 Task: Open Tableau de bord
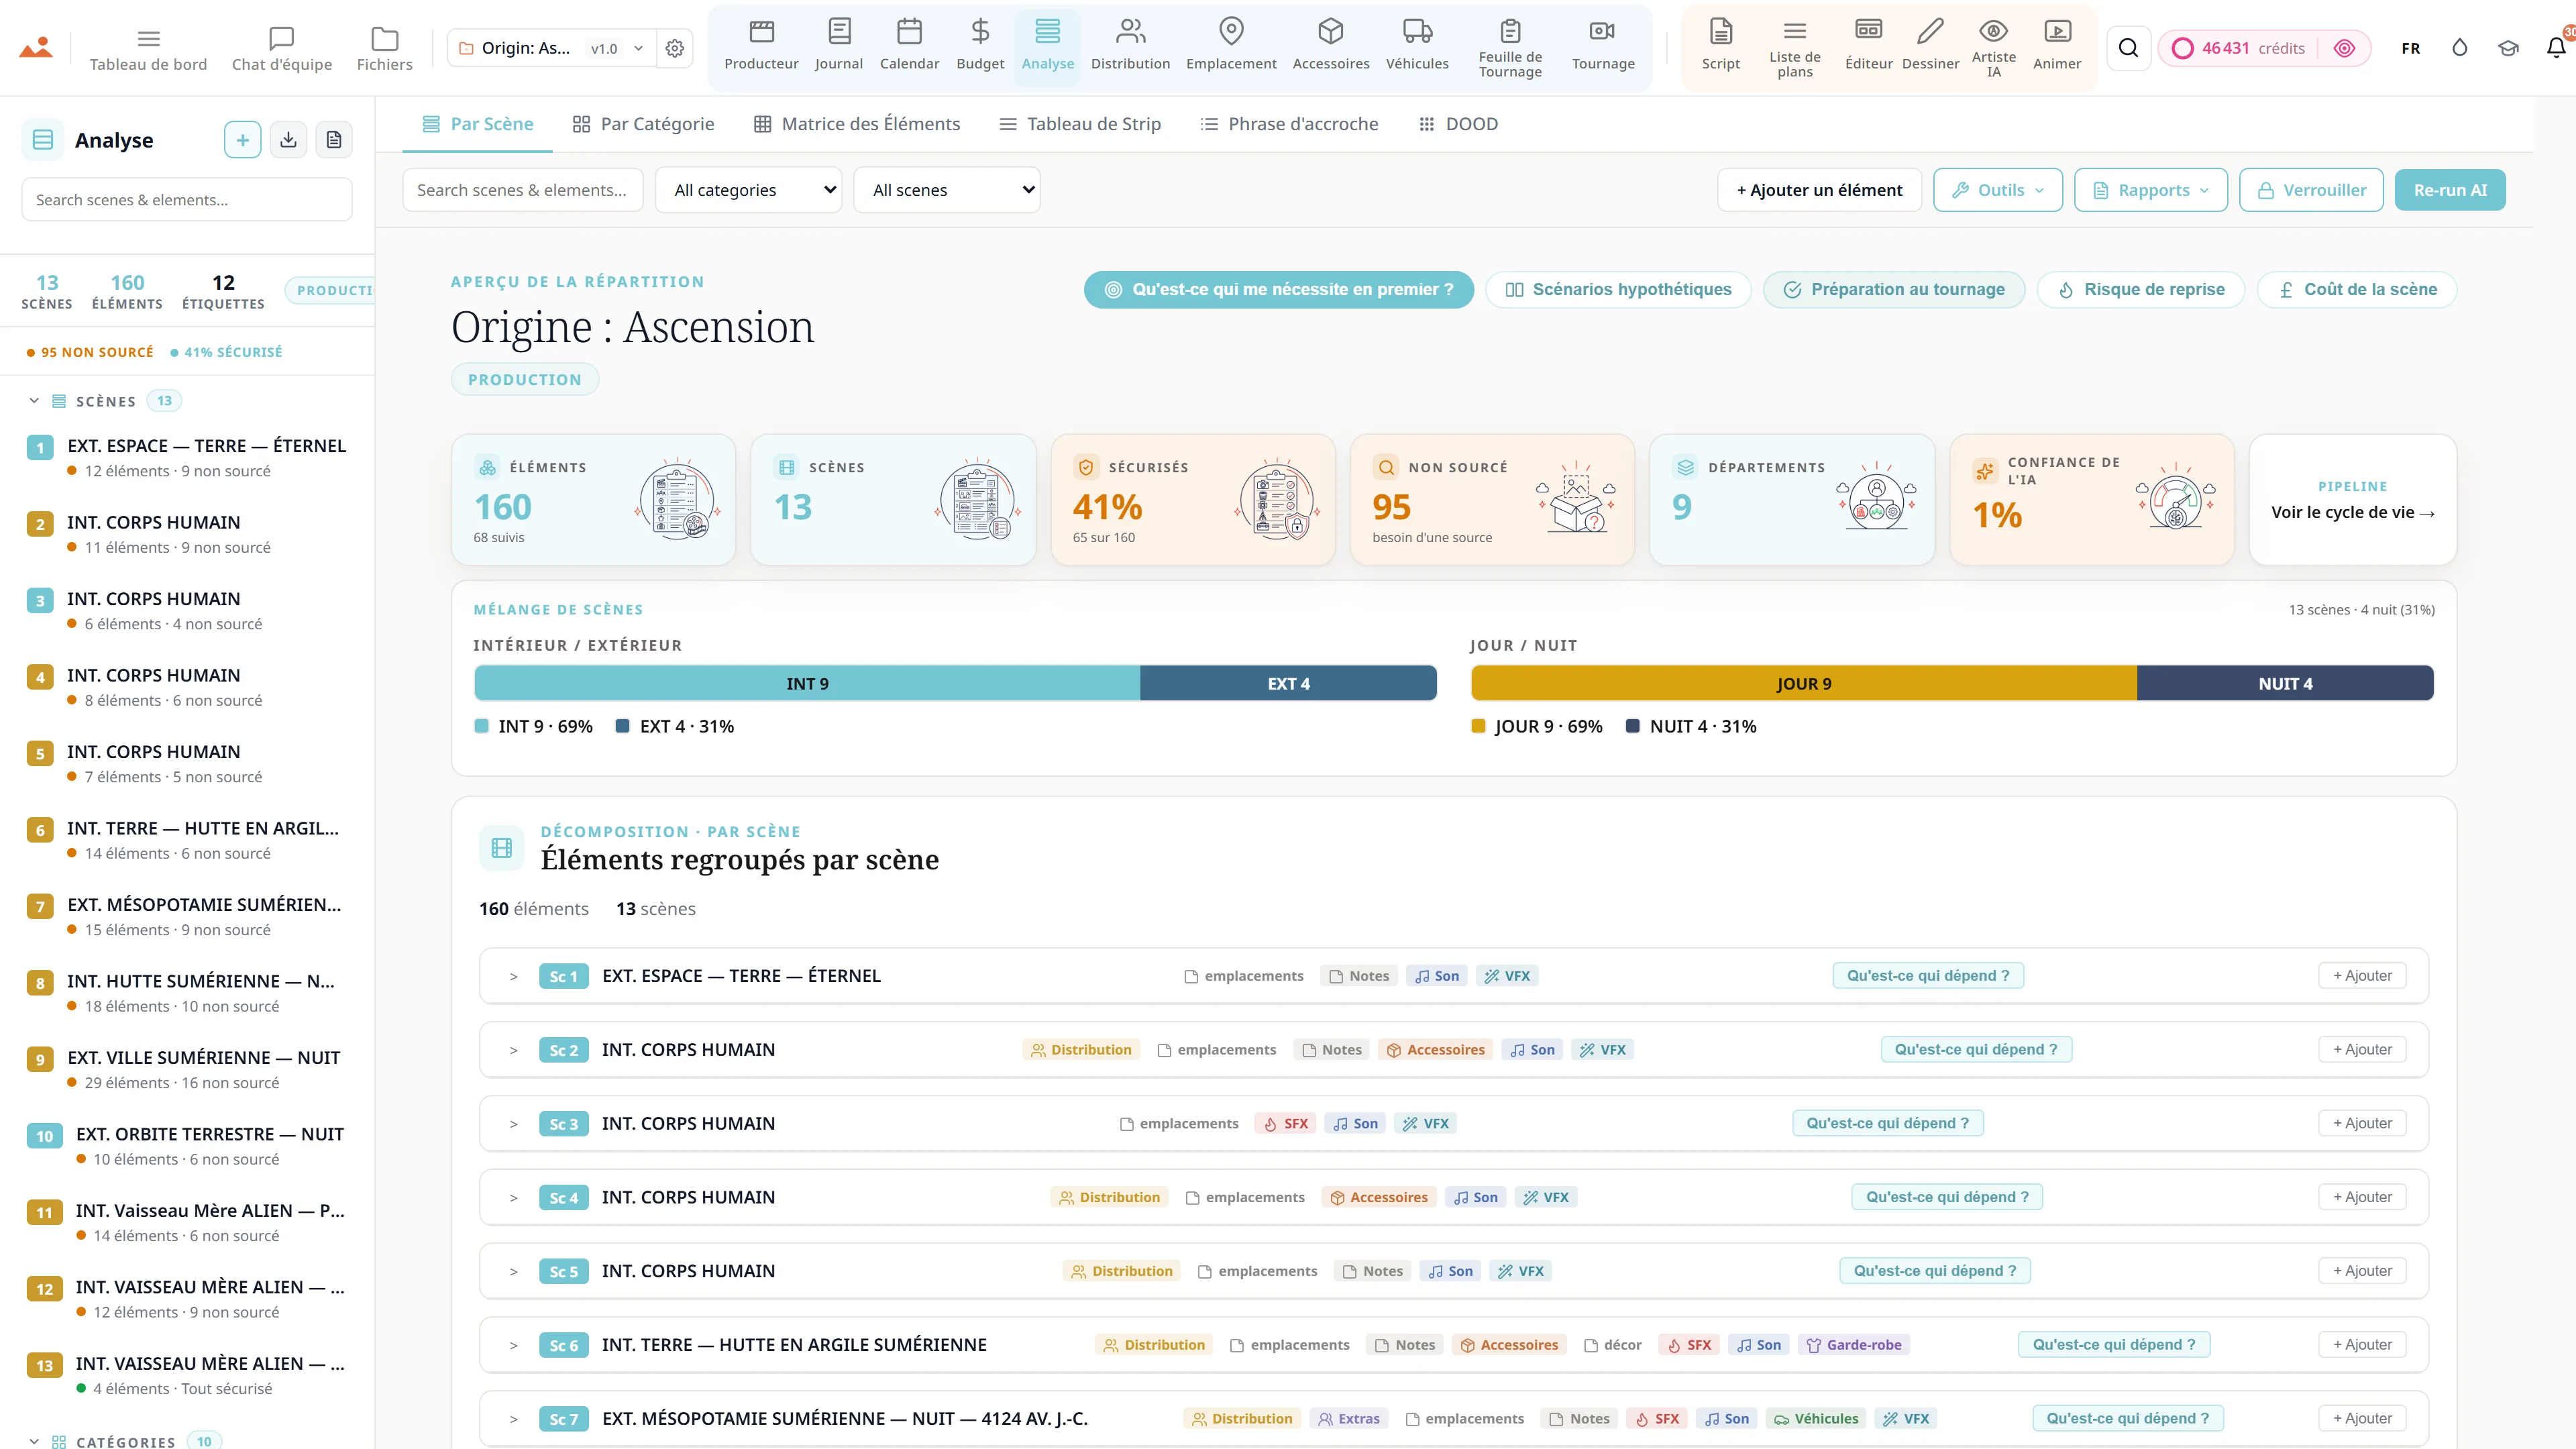click(148, 49)
